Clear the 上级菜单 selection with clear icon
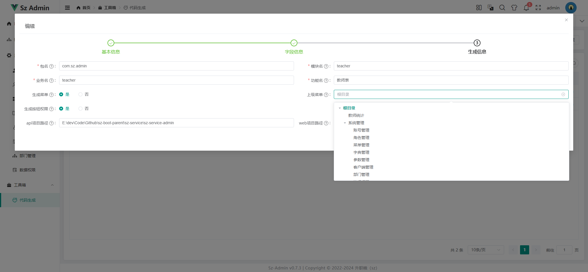Image resolution: width=588 pixels, height=272 pixels. 563,94
